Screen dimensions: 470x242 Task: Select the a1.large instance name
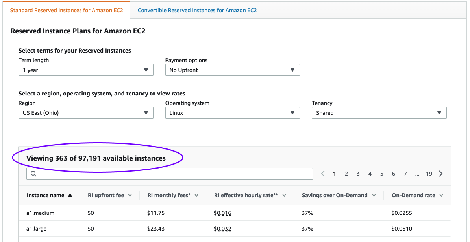click(36, 229)
